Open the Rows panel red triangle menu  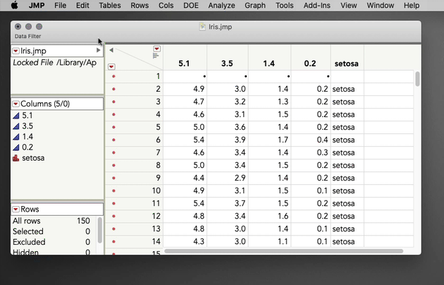tap(16, 210)
